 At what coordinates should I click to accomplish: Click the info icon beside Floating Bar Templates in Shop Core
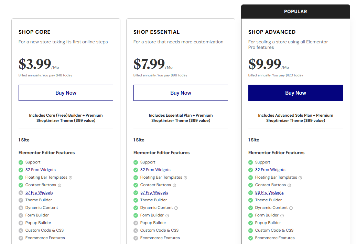pos(71,177)
